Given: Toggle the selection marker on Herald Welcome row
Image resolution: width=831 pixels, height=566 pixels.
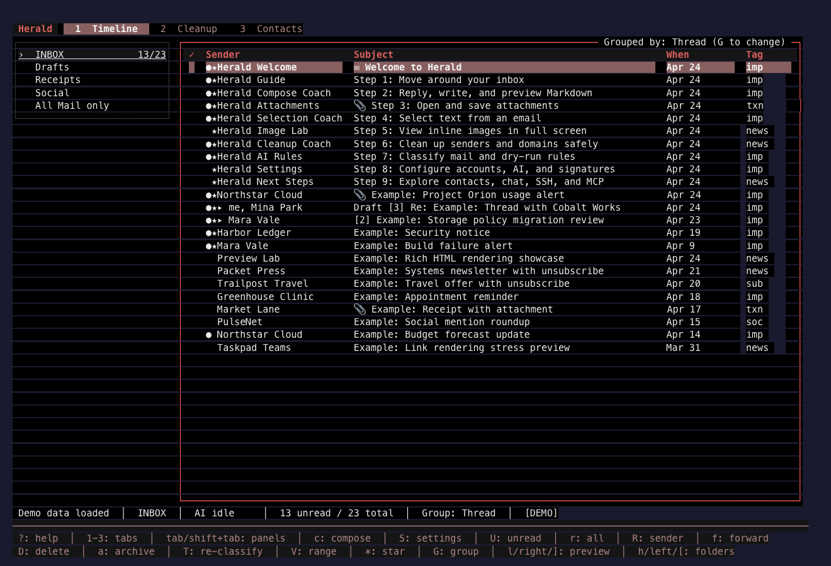Looking at the screenshot, I should [192, 67].
